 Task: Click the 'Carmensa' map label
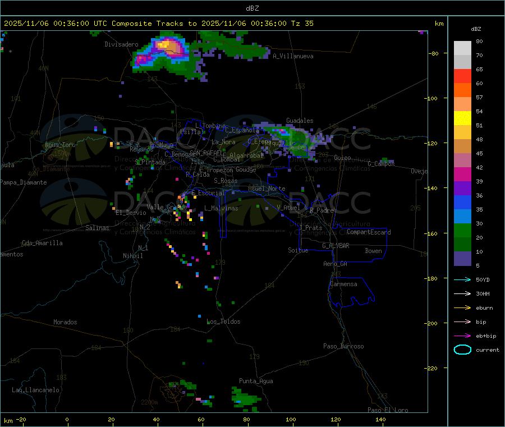[343, 284]
